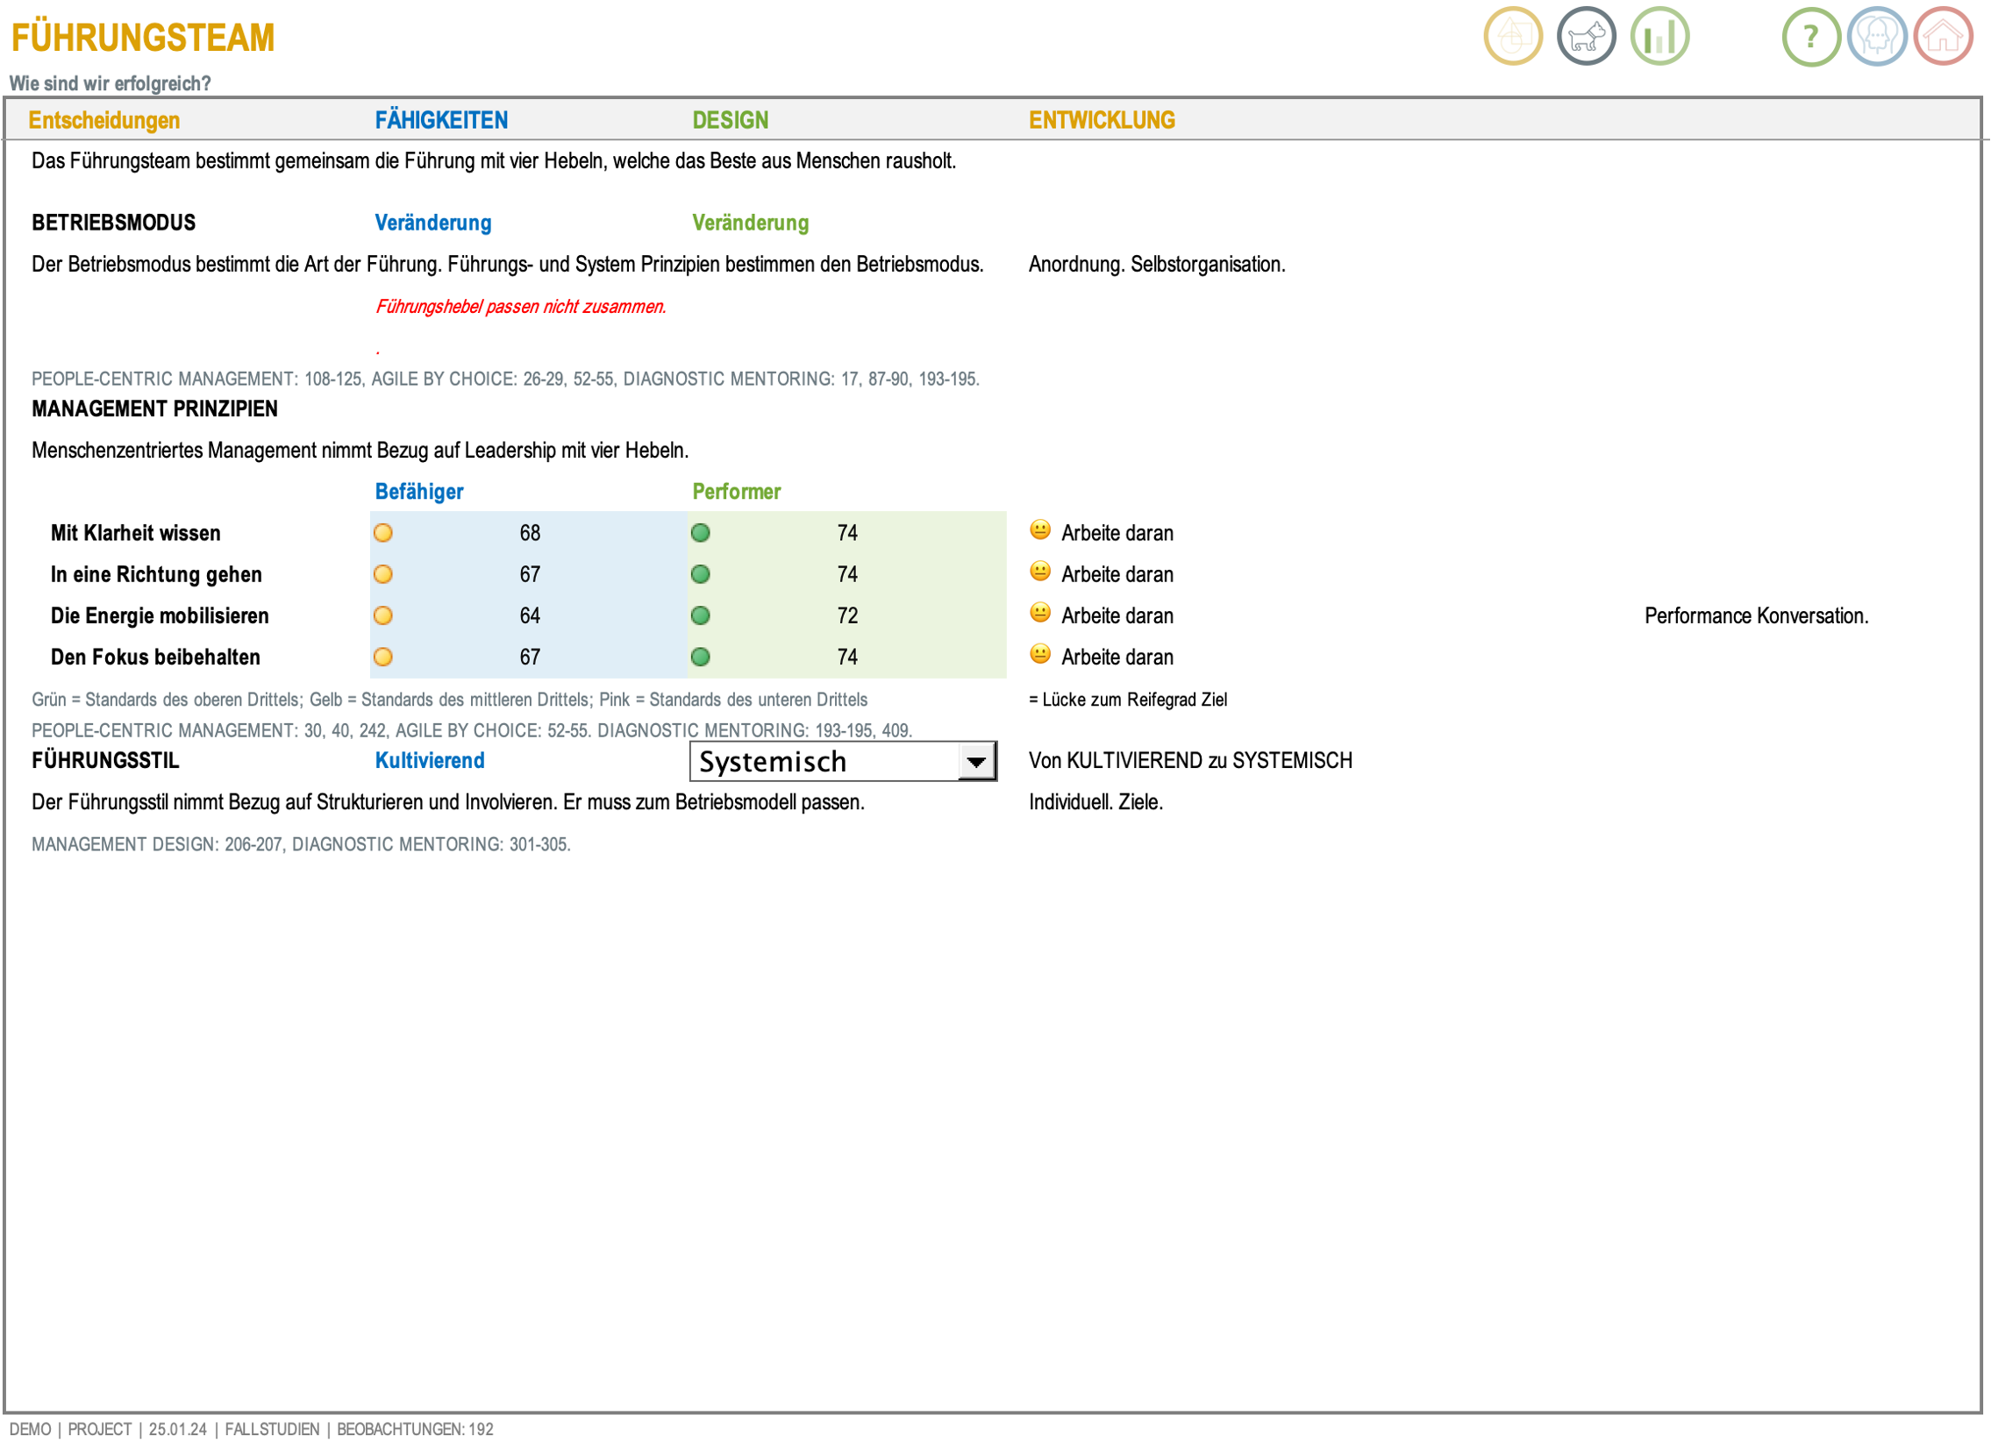Click BEOBACHTUNGEN: 192 in the footer
The width and height of the screenshot is (1991, 1443).
[415, 1430]
